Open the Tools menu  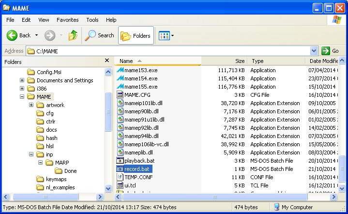(x=92, y=20)
